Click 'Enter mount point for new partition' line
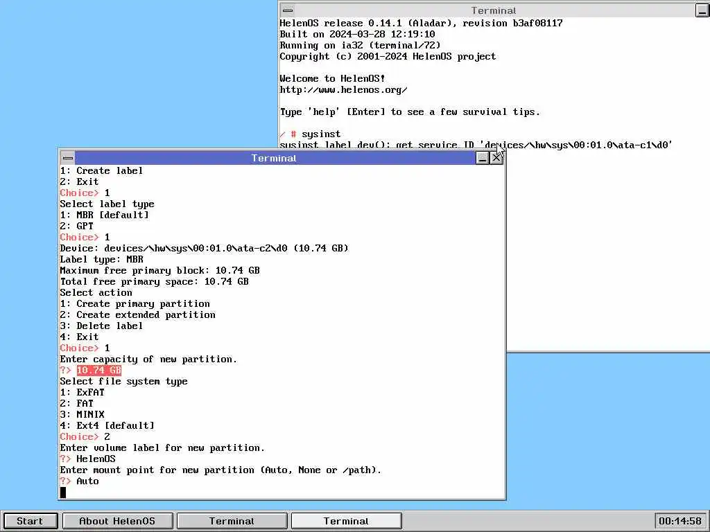Screen dimensions: 710x532 click(x=220, y=470)
